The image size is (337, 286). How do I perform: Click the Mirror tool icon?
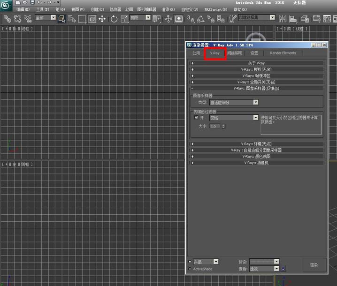point(283,19)
